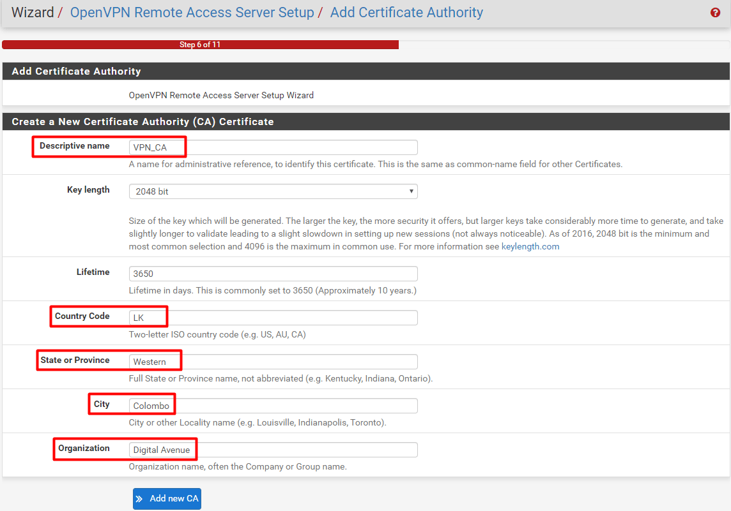Go to OpenVPN Remote Access Server Setup breadcrumb

tap(192, 13)
